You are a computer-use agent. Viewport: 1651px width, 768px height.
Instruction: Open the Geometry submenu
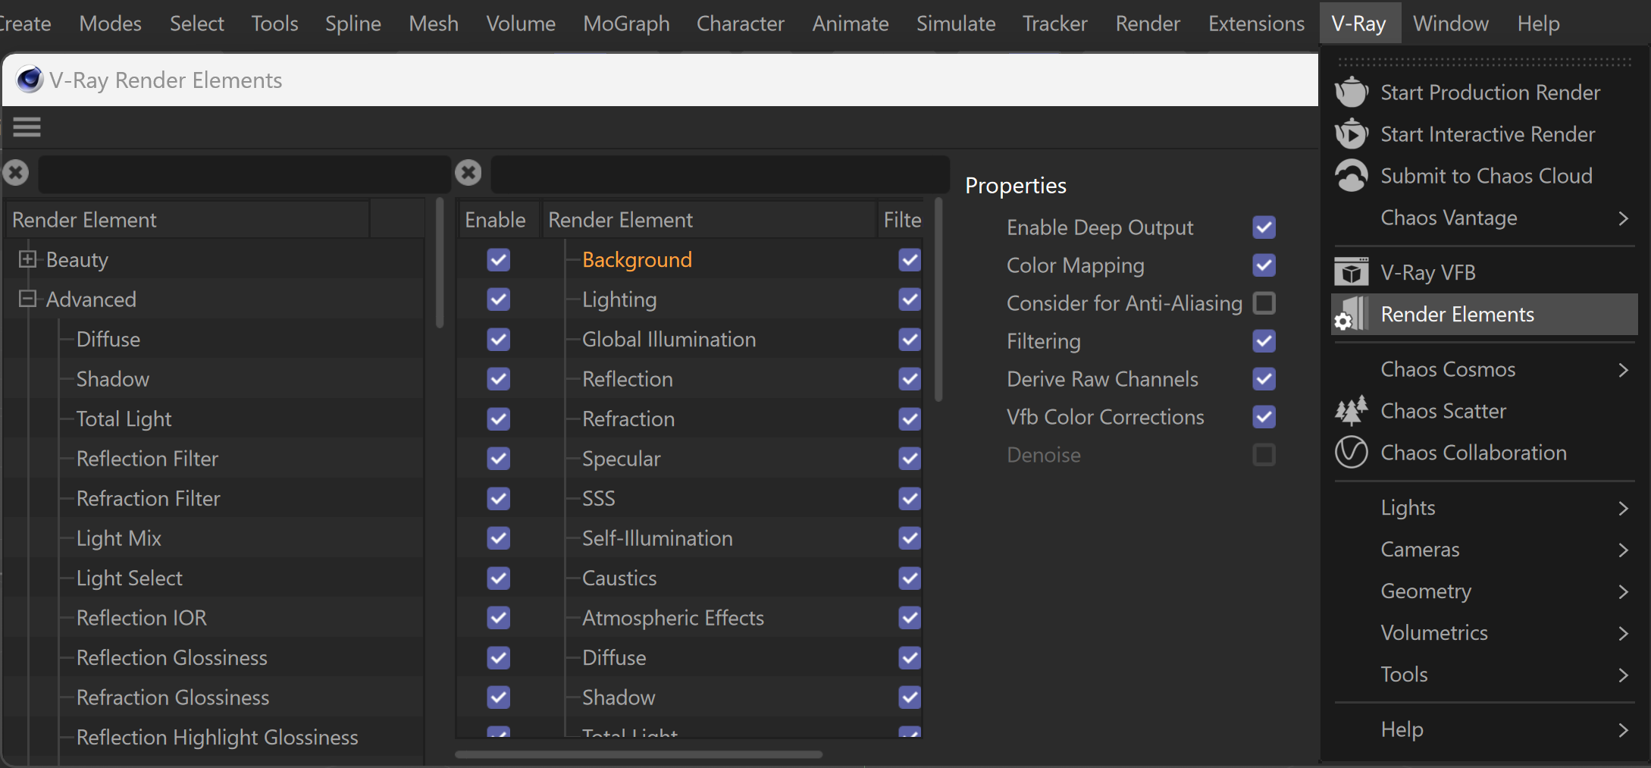(1484, 591)
